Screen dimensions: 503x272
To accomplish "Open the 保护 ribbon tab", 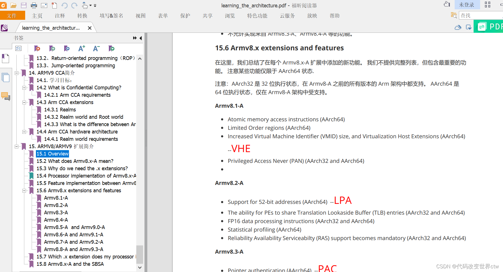I will click(x=185, y=16).
